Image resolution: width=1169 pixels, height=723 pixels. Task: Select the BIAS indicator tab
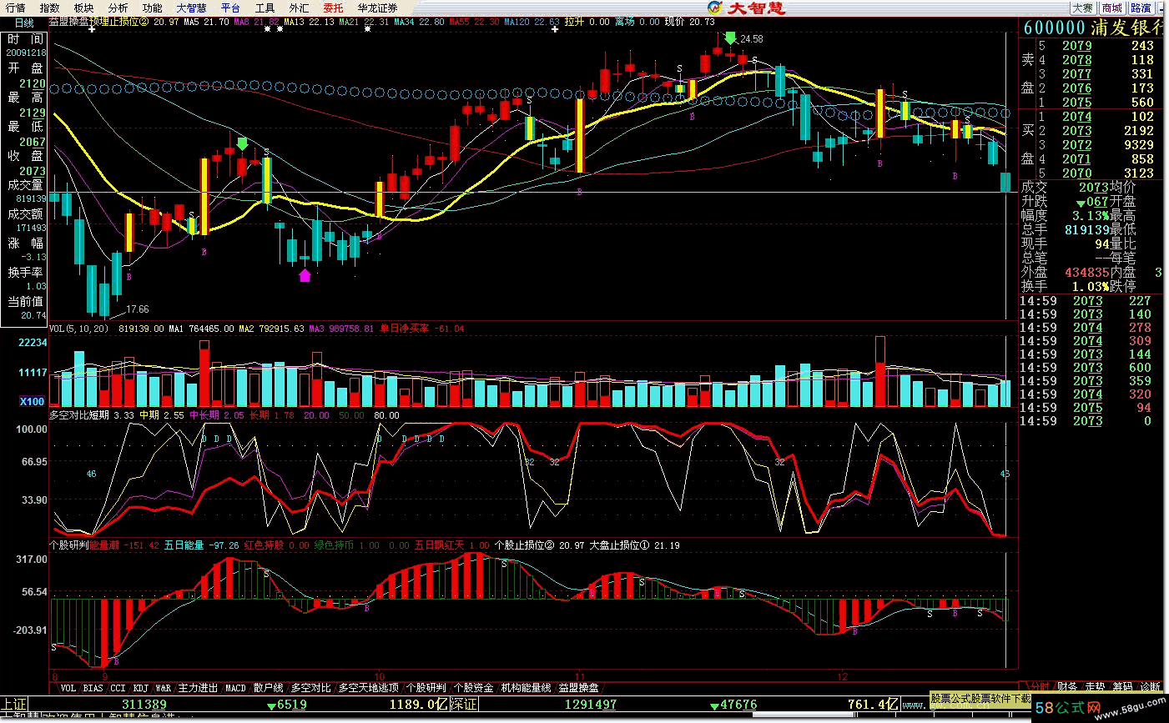[93, 688]
